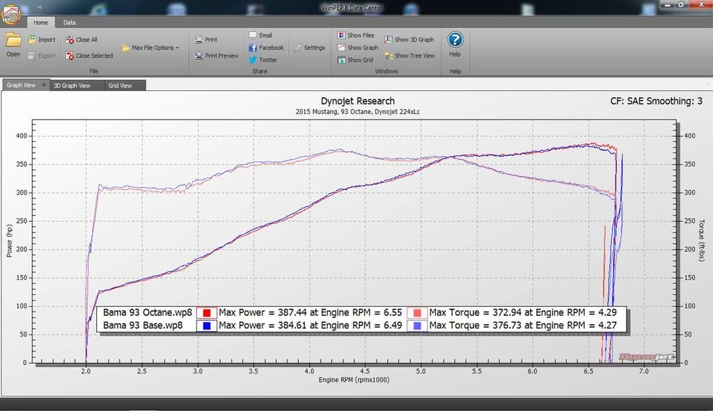The image size is (713, 411).
Task: Switch to the Home ribbon tab
Action: click(40, 22)
